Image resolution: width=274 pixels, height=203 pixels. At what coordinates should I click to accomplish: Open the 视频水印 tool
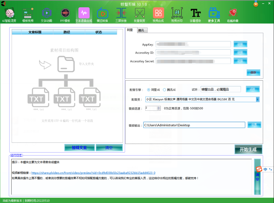coord(177,14)
